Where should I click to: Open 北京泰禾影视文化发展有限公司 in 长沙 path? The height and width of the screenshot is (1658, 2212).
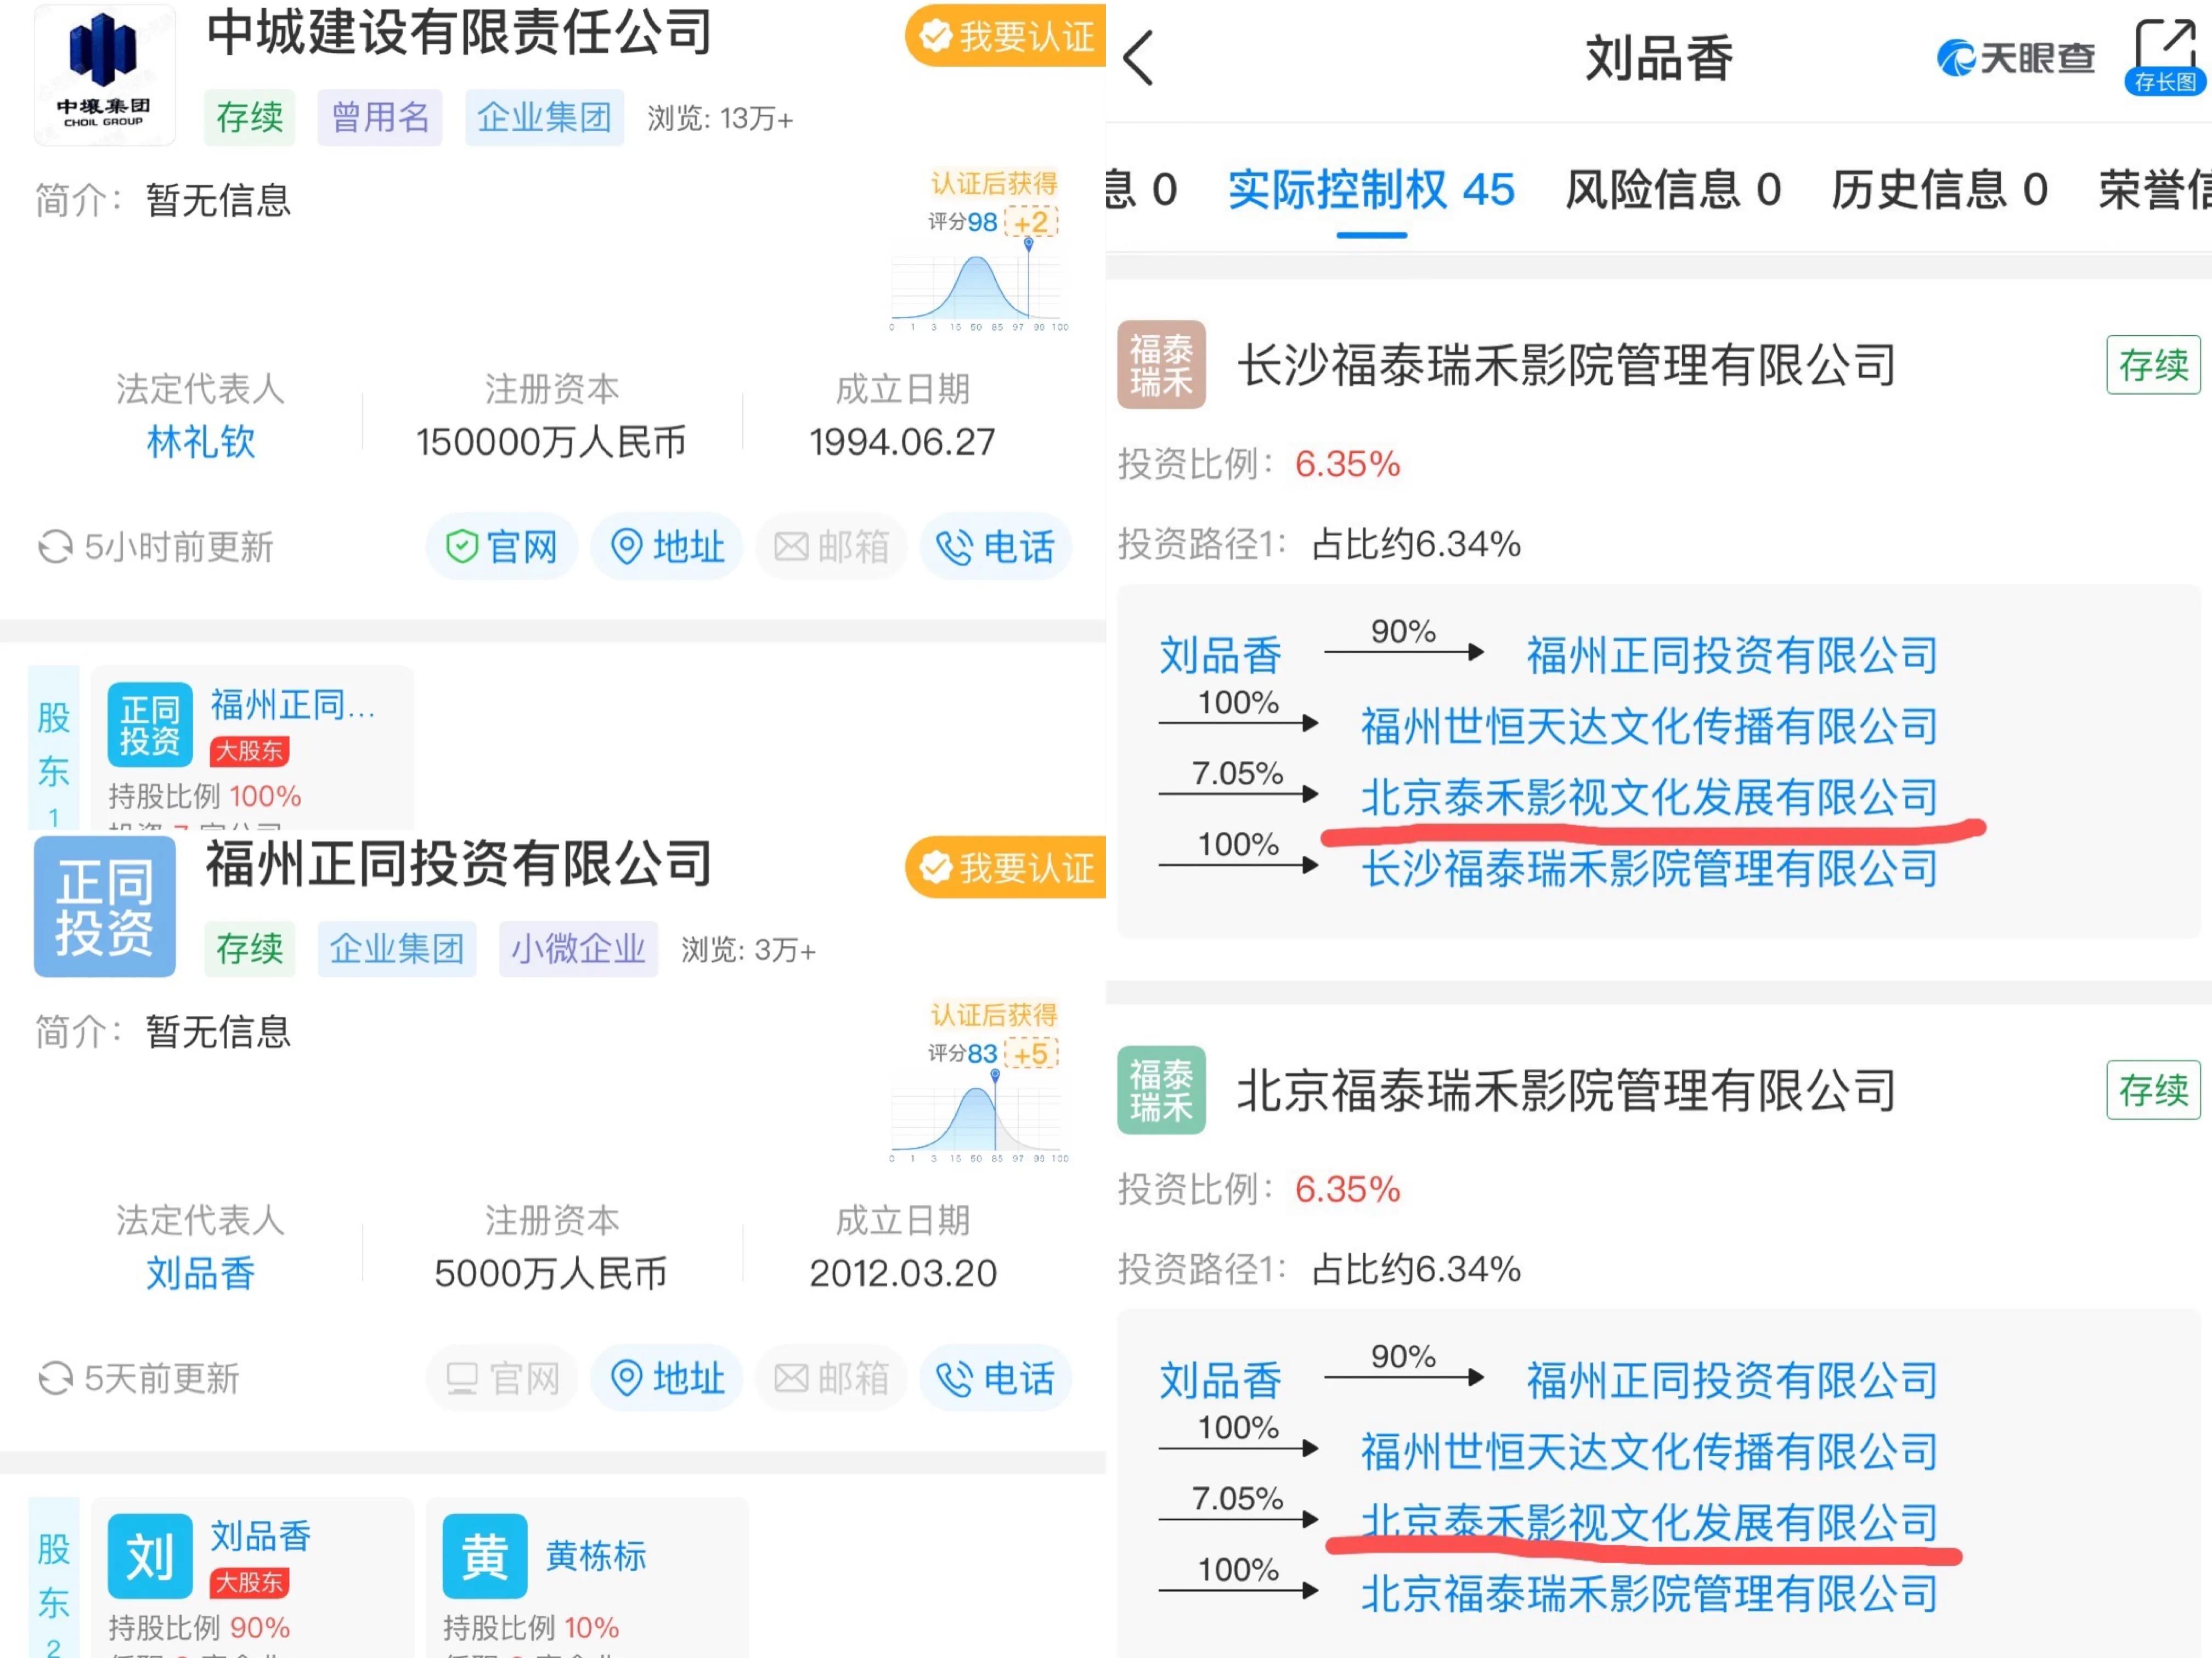1649,797
